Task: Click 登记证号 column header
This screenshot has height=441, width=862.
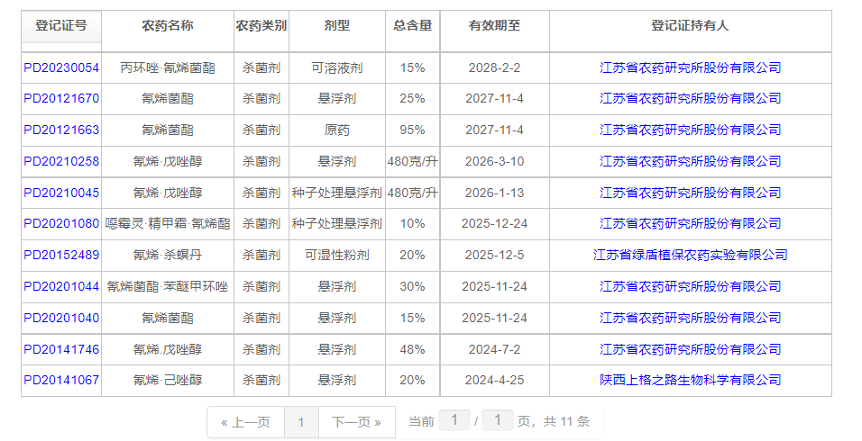Action: (x=61, y=26)
